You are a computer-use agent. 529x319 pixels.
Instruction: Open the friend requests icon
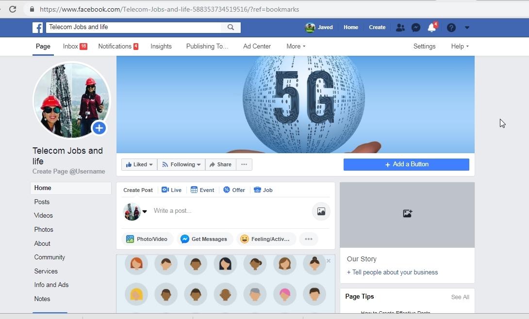400,27
